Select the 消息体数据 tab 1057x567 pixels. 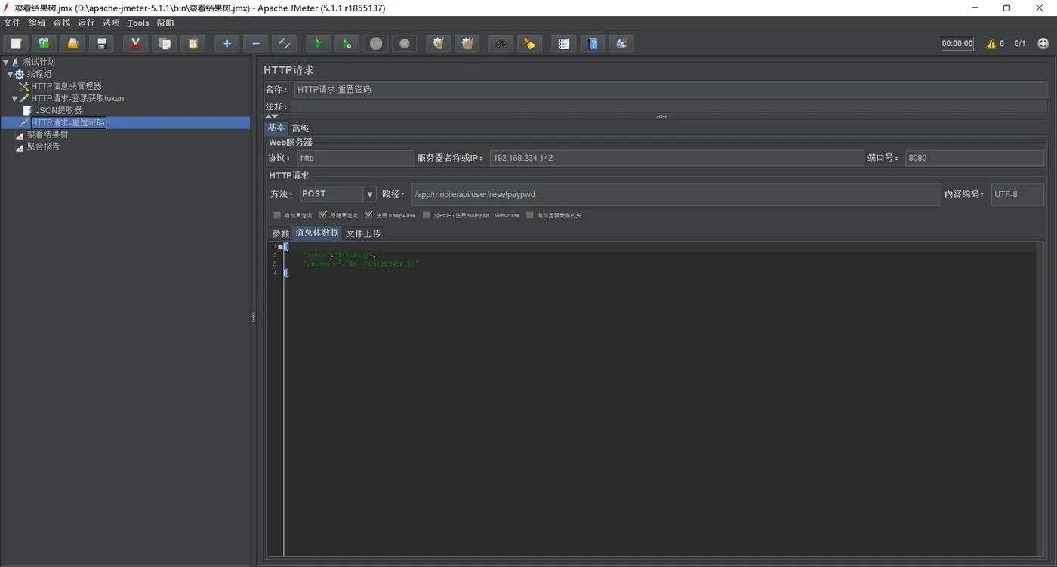tap(317, 233)
